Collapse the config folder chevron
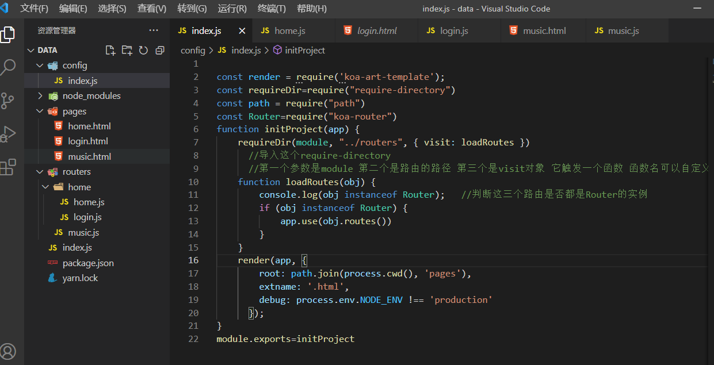The width and height of the screenshot is (714, 365). 40,66
